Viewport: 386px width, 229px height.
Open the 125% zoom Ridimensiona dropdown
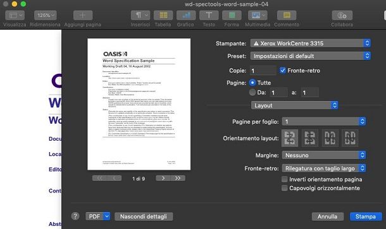46,15
